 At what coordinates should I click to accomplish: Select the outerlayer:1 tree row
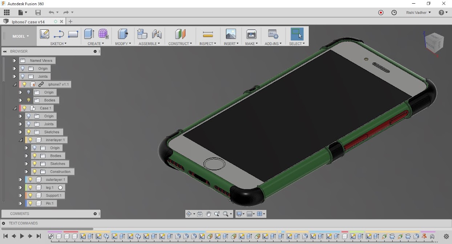tap(46, 180)
